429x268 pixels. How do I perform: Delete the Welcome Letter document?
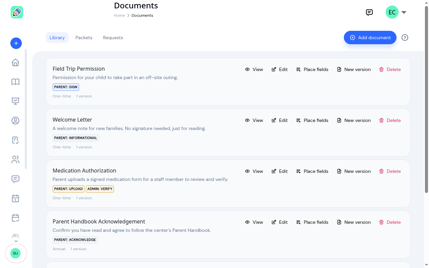pyautogui.click(x=390, y=120)
